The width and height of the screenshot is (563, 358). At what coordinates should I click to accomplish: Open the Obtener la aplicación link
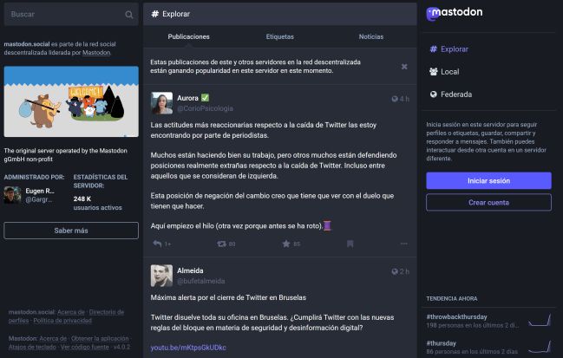click(x=100, y=339)
